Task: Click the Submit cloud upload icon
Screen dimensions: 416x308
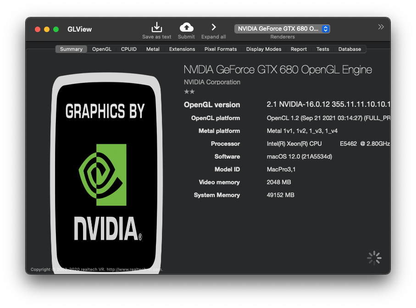Action: click(187, 27)
